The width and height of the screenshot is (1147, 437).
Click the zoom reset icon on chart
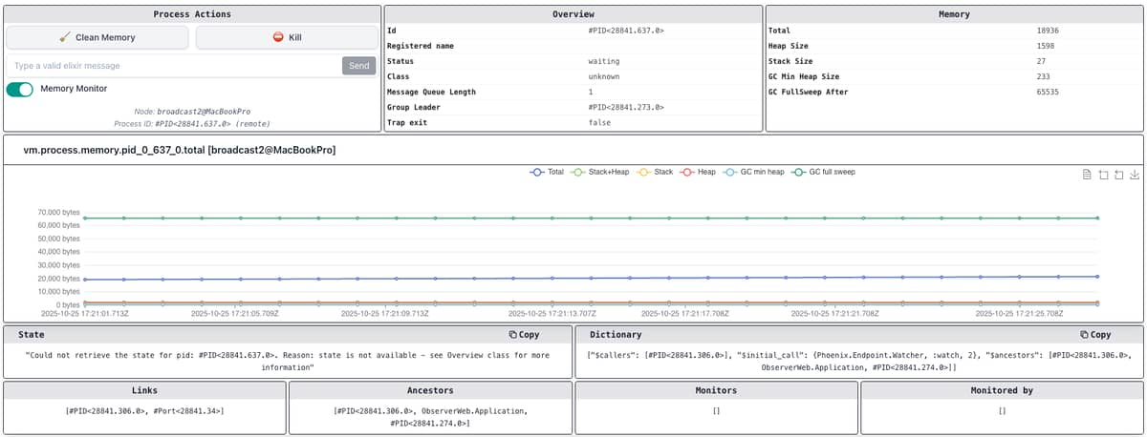[x=1118, y=175]
